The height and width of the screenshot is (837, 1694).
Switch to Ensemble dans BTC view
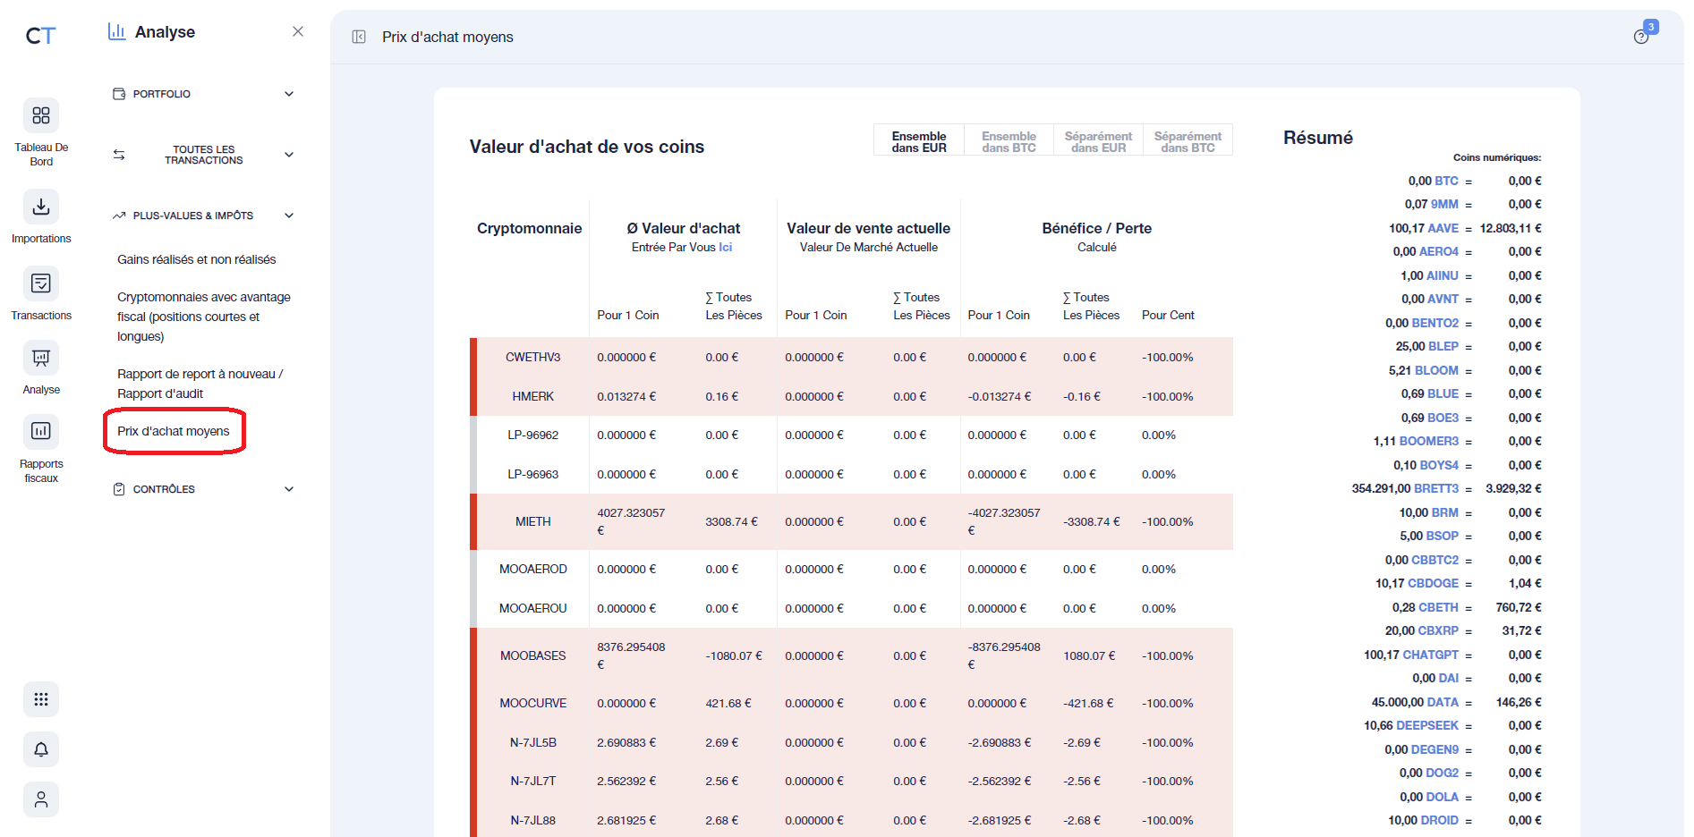click(x=1008, y=139)
